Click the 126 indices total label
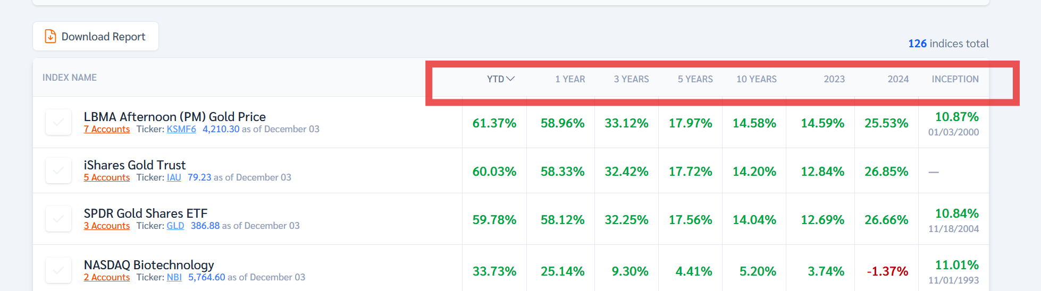 coord(948,44)
